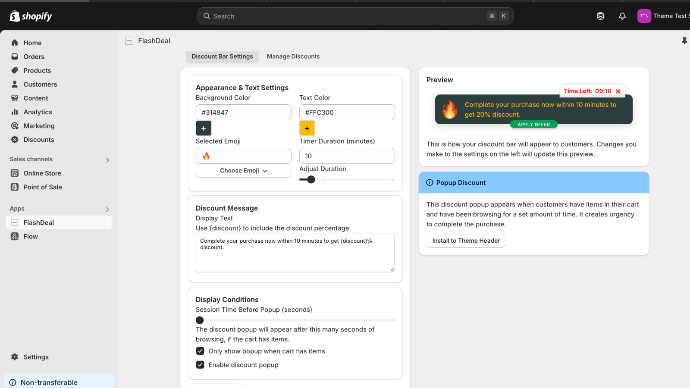This screenshot has width=690, height=388.
Task: Switch to Manage Discounts tab
Action: tap(293, 56)
